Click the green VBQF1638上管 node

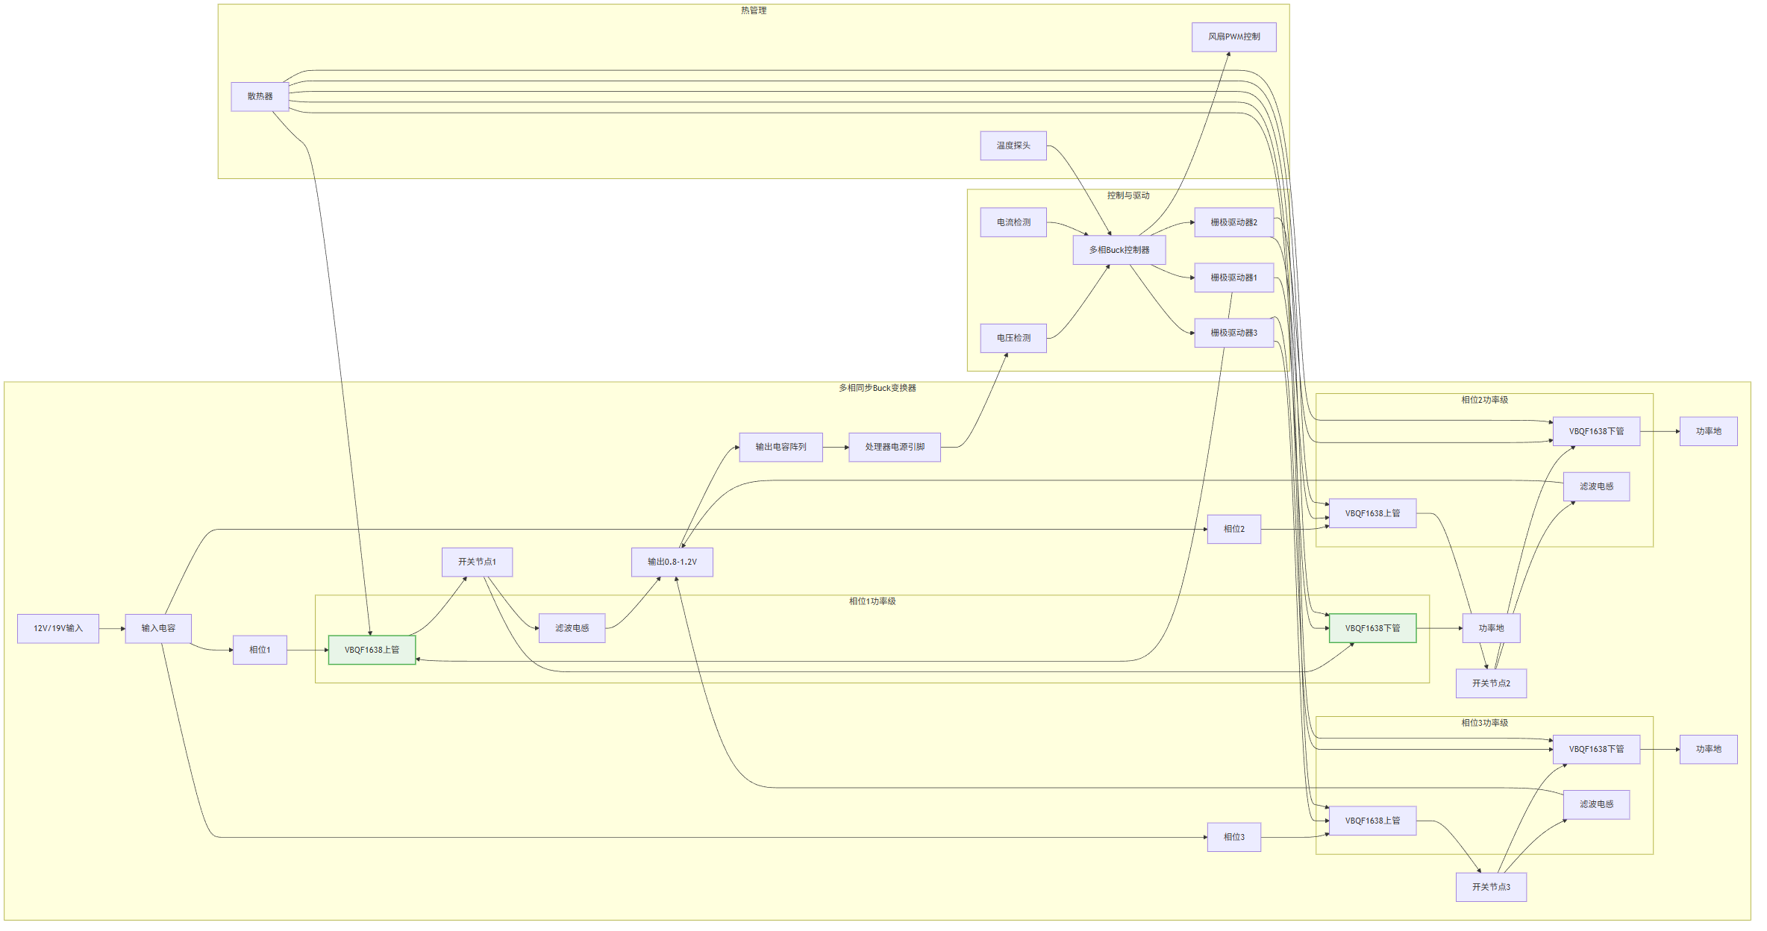coord(372,650)
